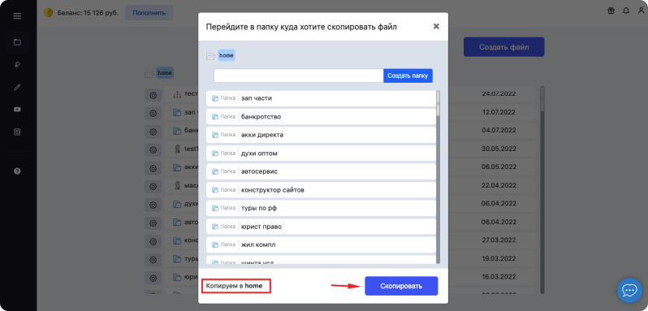Open notifications bell icon
The width and height of the screenshot is (648, 311).
coord(627,11)
